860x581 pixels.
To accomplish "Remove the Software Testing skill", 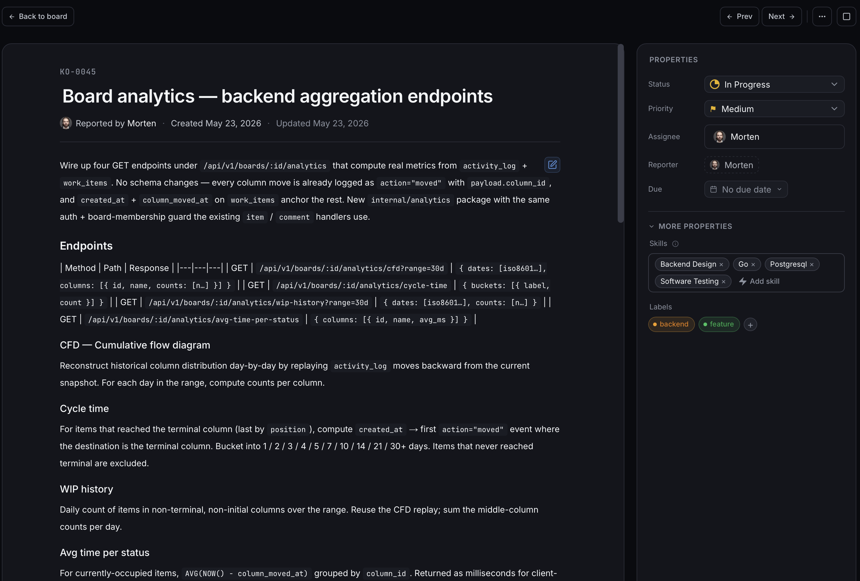I will 724,282.
